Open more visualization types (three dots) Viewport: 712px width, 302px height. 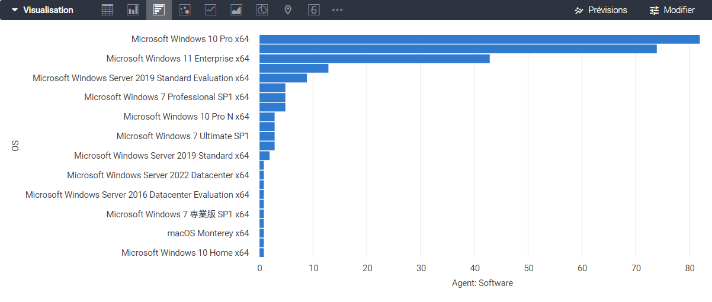click(337, 10)
